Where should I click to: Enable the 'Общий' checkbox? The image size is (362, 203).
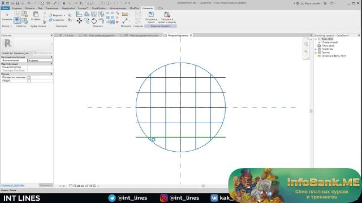(x=29, y=81)
